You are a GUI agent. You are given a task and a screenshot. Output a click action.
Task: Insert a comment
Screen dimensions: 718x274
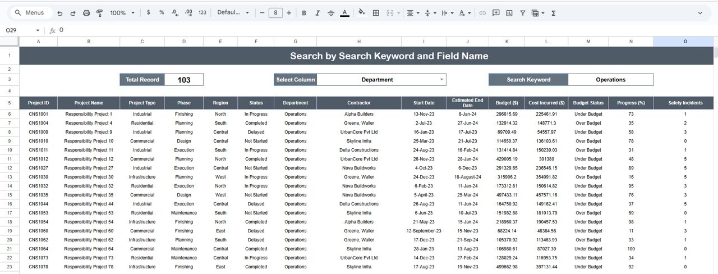[x=496, y=12]
